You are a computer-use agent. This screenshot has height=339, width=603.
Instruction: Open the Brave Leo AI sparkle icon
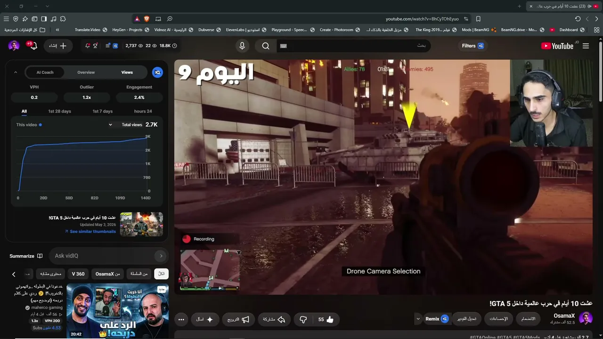point(25,19)
